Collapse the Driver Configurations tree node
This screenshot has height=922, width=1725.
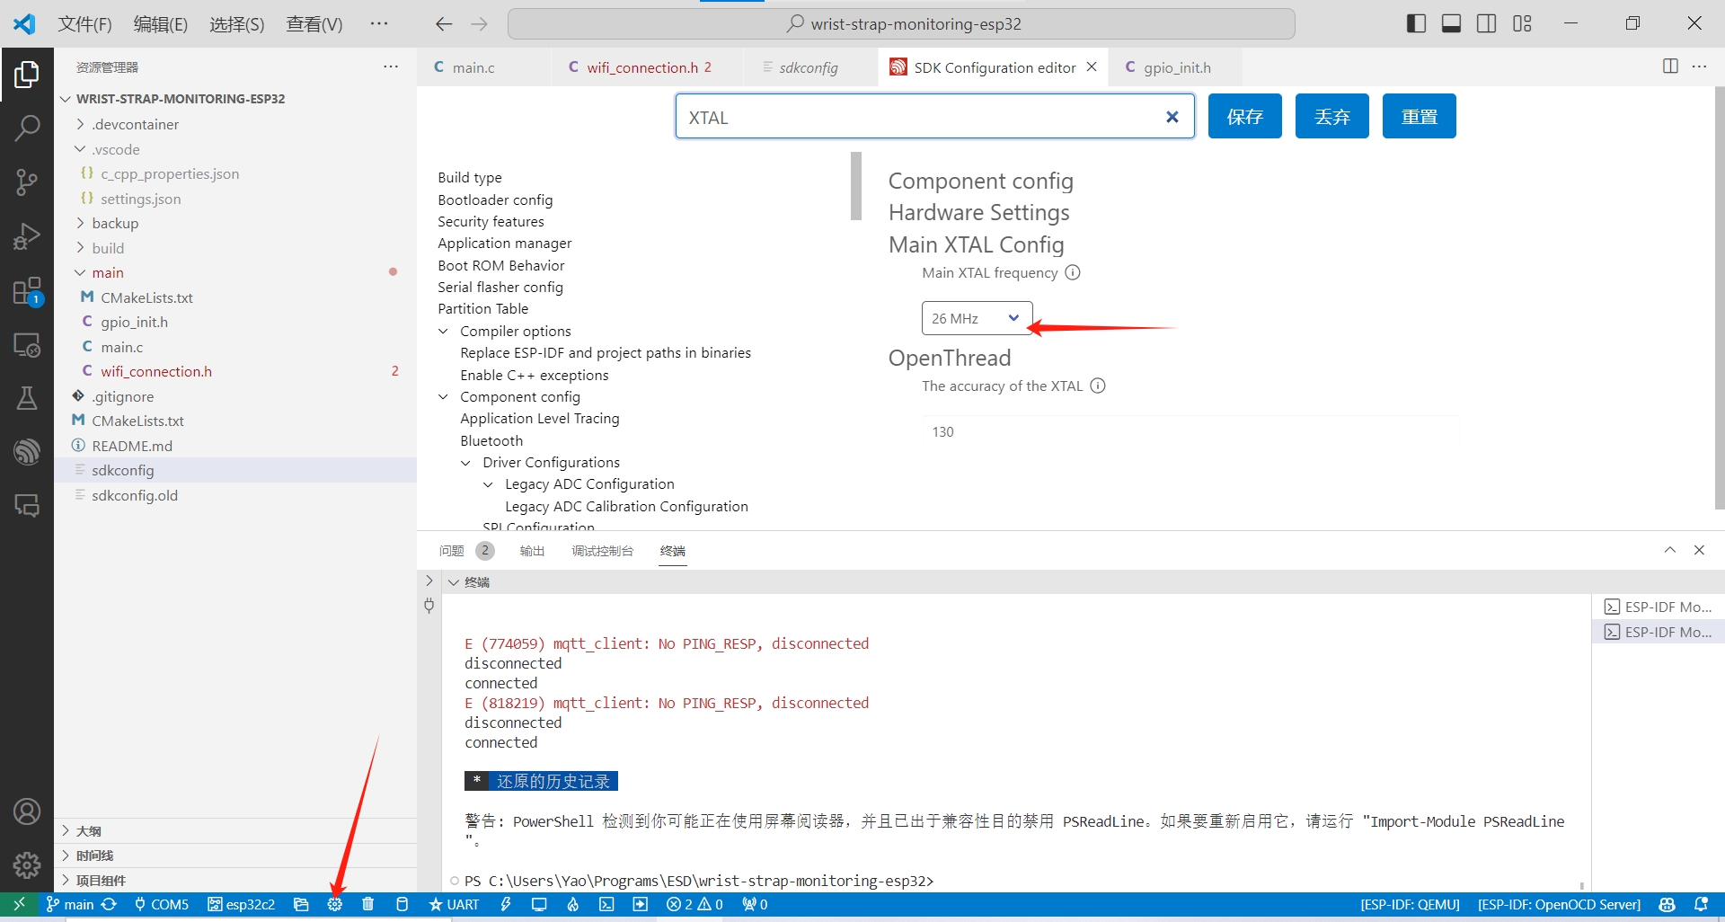click(x=465, y=463)
